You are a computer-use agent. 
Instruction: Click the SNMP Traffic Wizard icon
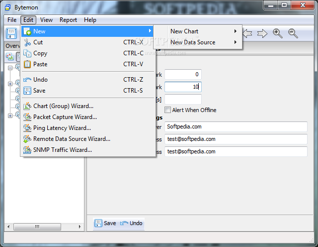(x=27, y=150)
